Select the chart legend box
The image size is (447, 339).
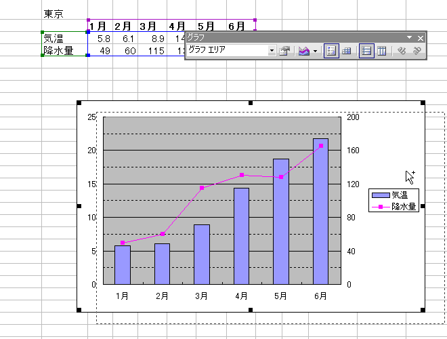tap(393, 200)
